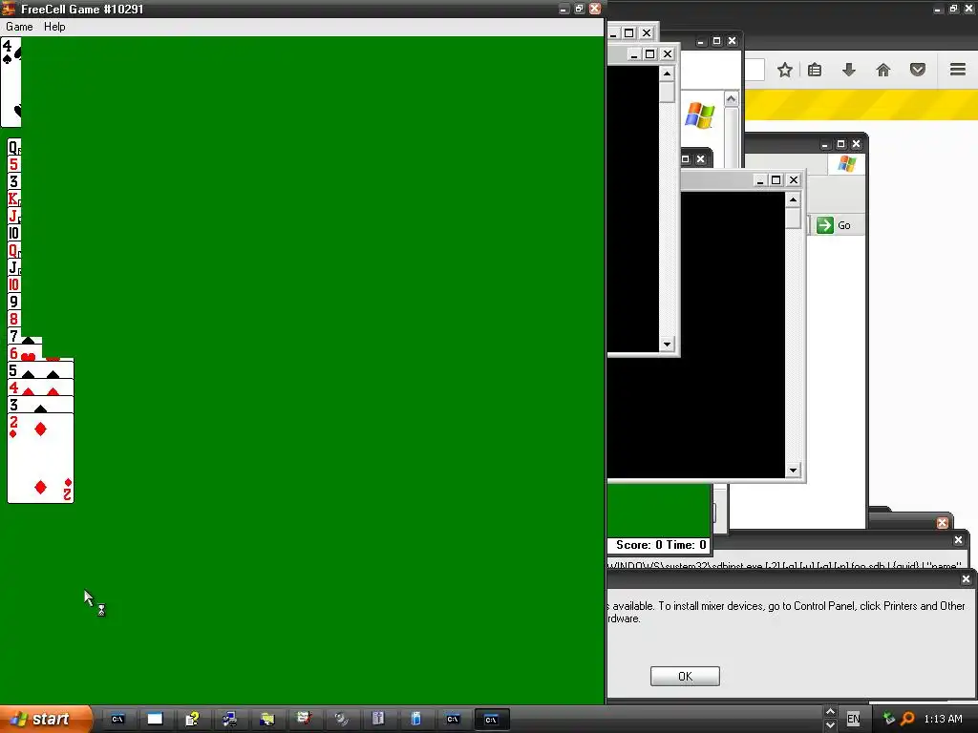Click upper console window's scroll-down arrow

pyautogui.click(x=667, y=344)
